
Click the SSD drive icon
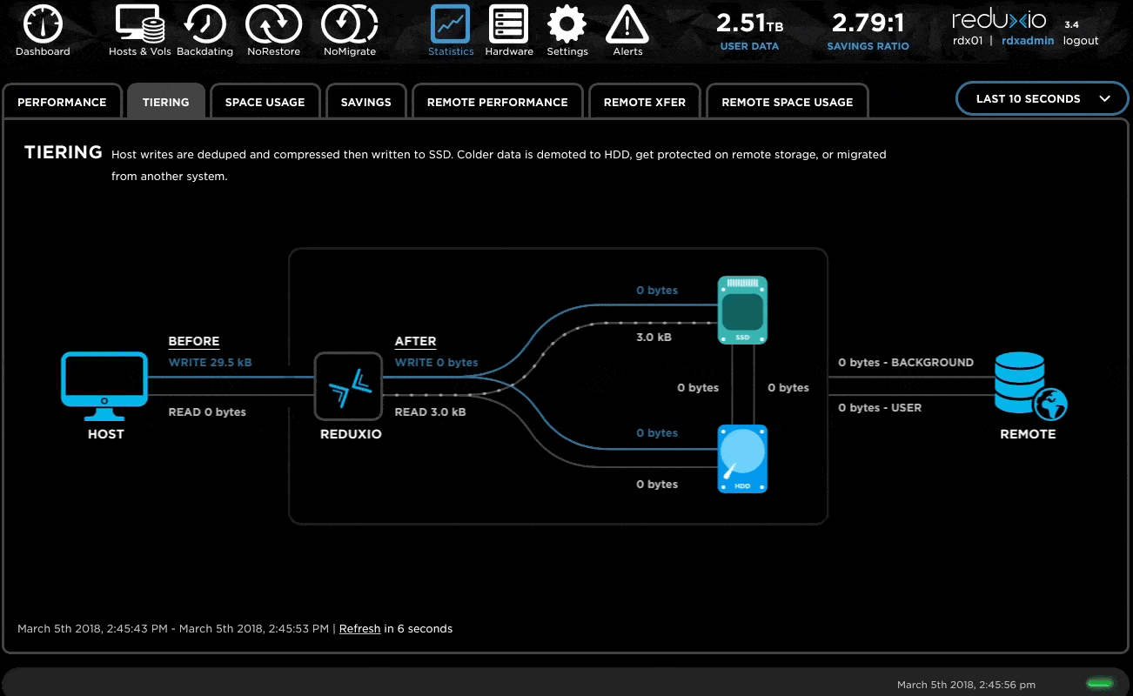742,310
